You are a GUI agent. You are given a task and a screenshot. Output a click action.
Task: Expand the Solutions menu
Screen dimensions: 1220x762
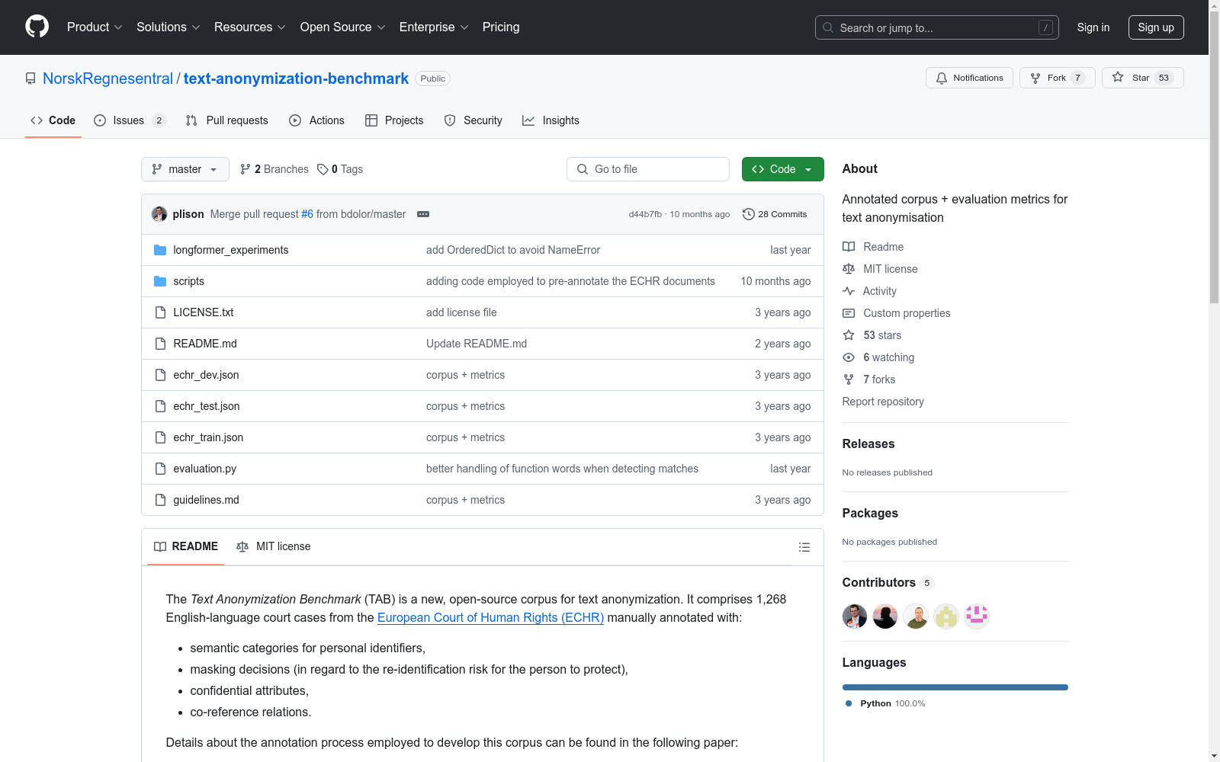coord(169,27)
